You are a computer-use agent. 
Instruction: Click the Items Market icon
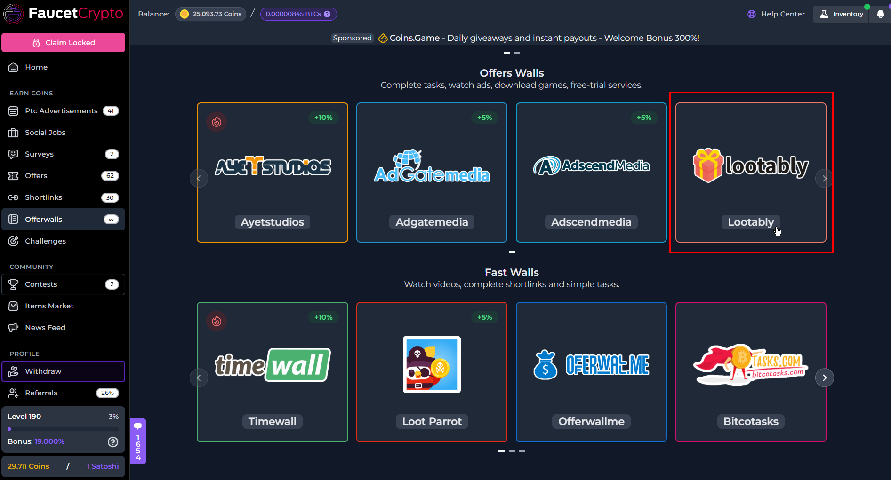[x=13, y=306]
